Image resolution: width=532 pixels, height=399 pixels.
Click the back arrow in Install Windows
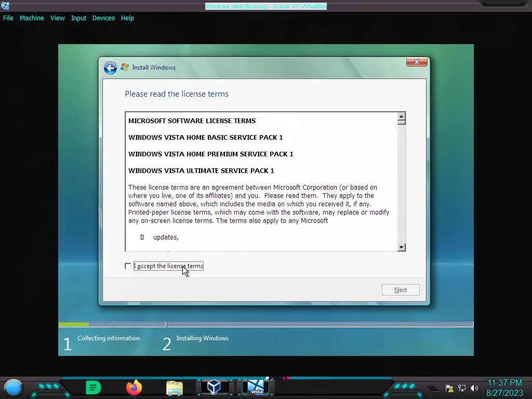coord(110,68)
